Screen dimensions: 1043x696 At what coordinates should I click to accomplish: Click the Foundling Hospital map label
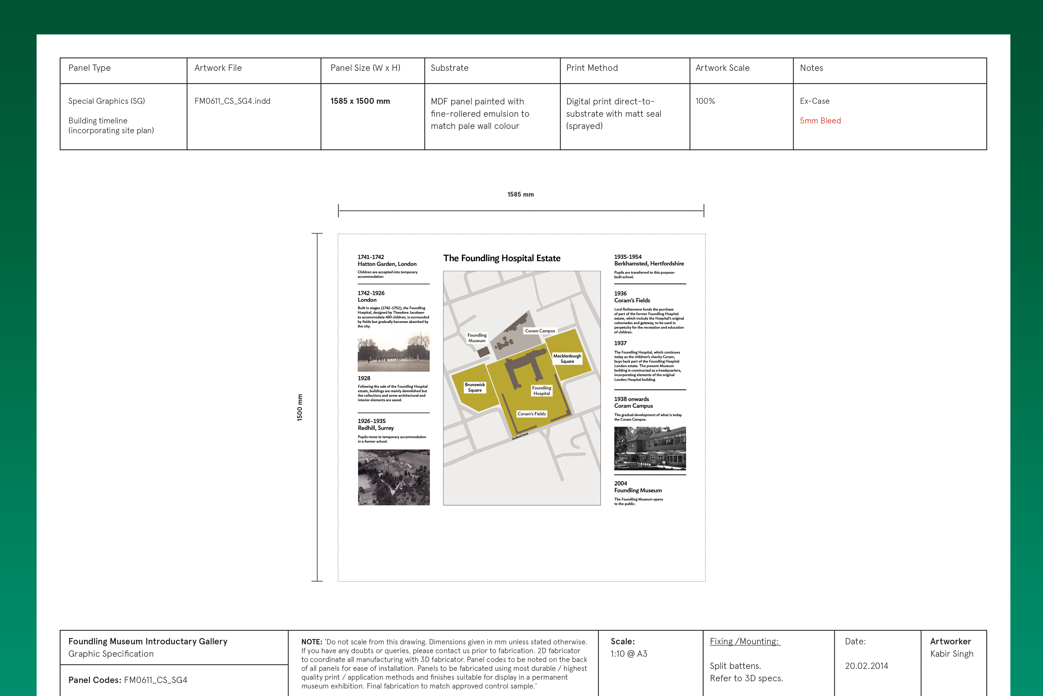click(541, 391)
